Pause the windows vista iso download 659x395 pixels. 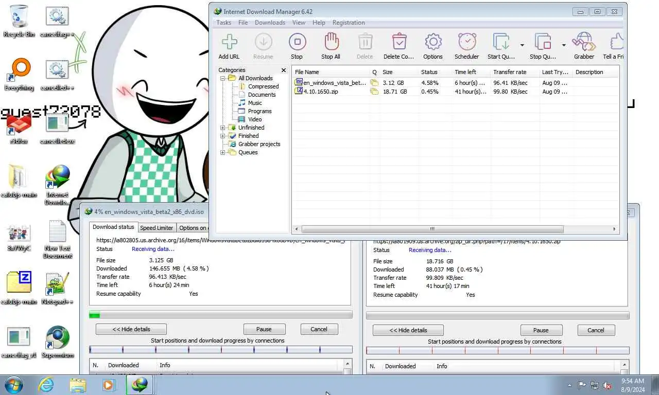click(x=264, y=329)
